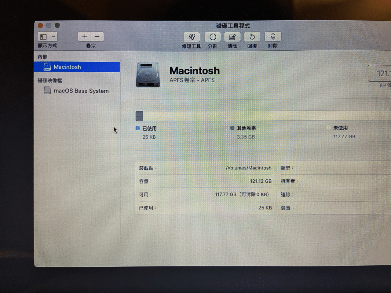This screenshot has height=293, width=391.
Task: Click the Erase (清除) toolbar icon
Action: coord(232,37)
